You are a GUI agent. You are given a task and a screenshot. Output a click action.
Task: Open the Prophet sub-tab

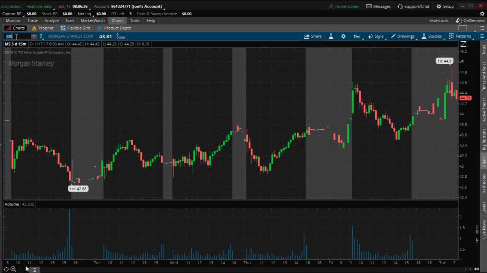point(43,28)
